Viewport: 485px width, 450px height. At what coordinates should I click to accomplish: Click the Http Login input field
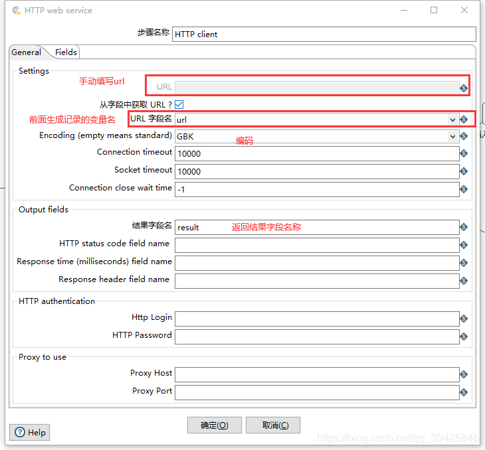pos(317,319)
